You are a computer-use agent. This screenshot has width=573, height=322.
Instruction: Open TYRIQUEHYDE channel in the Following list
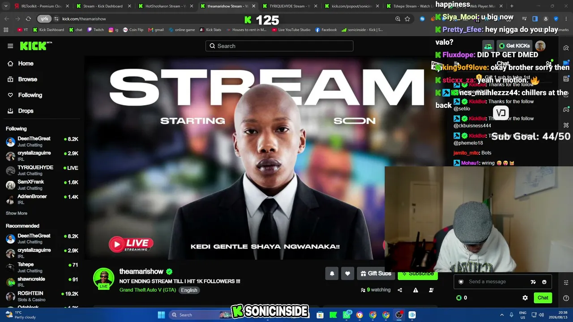(42, 170)
